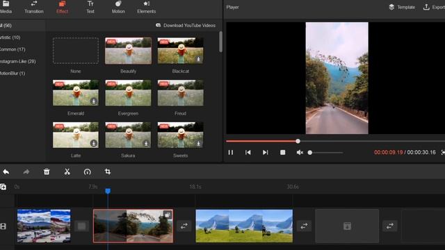Select the mountain lake clip in timeline
The image size is (445, 250).
coord(244,226)
